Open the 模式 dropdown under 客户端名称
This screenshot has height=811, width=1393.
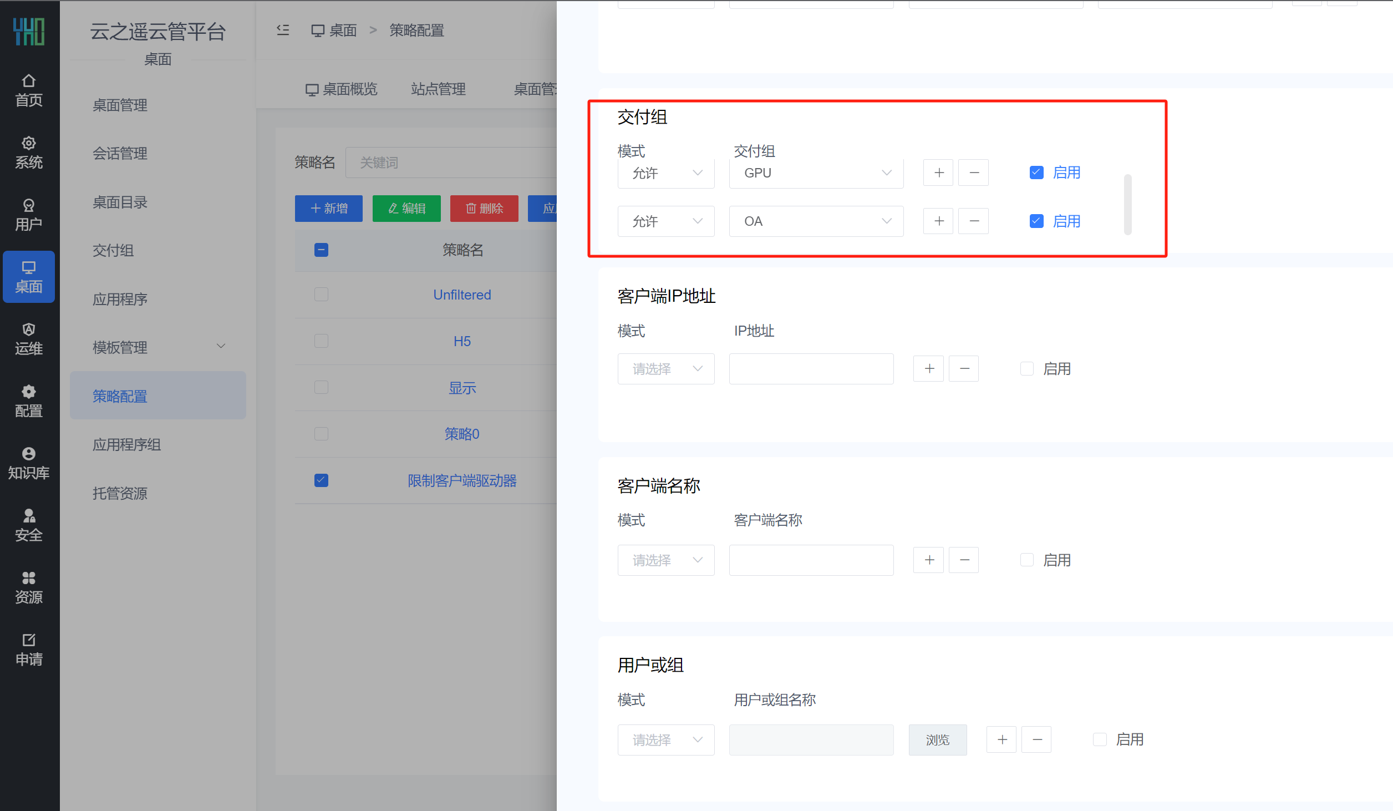666,560
